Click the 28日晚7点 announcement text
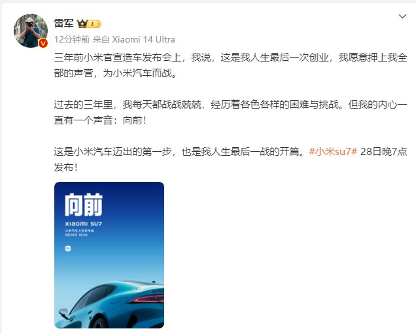This screenshot has width=416, height=333. coord(384,152)
